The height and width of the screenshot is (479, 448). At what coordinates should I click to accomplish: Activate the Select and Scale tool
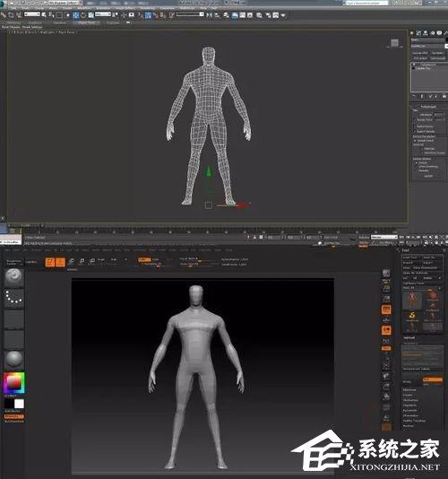[x=90, y=14]
